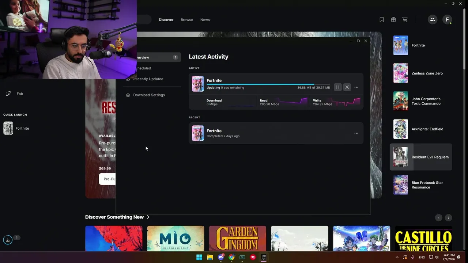Click the recent Fortnite completed entry
Viewport: 468px width, 263px height.
(x=276, y=133)
